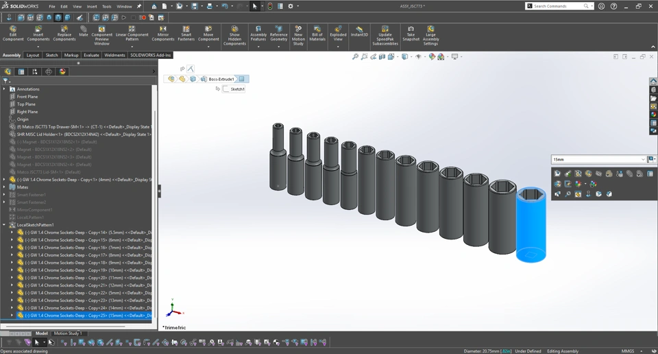The height and width of the screenshot is (354, 658).
Task: Switch to the Evaluate tab
Action: 91,55
